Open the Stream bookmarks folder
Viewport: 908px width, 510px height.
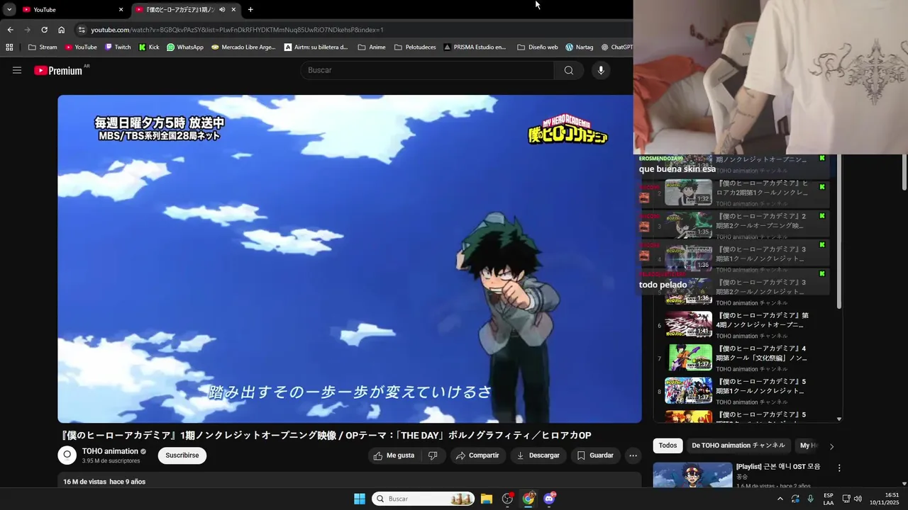click(43, 47)
